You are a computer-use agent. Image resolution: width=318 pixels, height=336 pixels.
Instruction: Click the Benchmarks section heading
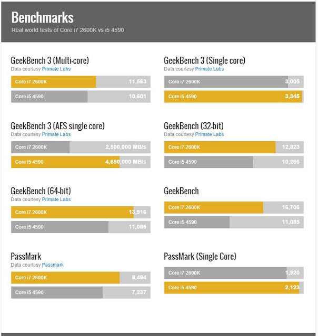coord(43,17)
